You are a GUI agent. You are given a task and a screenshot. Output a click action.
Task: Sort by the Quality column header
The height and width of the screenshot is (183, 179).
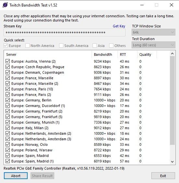click(x=147, y=54)
